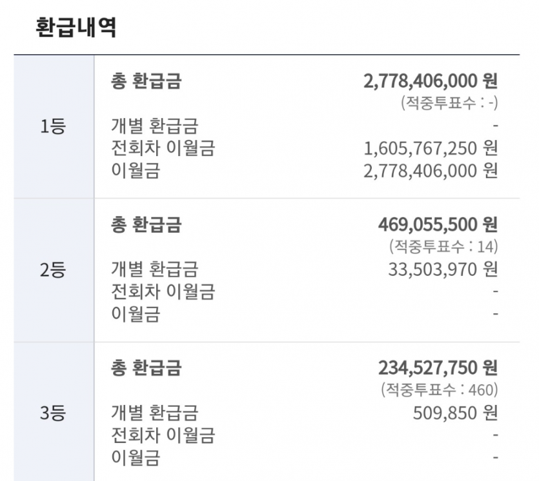Image resolution: width=539 pixels, height=481 pixels.
Task: Click the 2등 전회차 이월금 label
Action: tap(163, 291)
